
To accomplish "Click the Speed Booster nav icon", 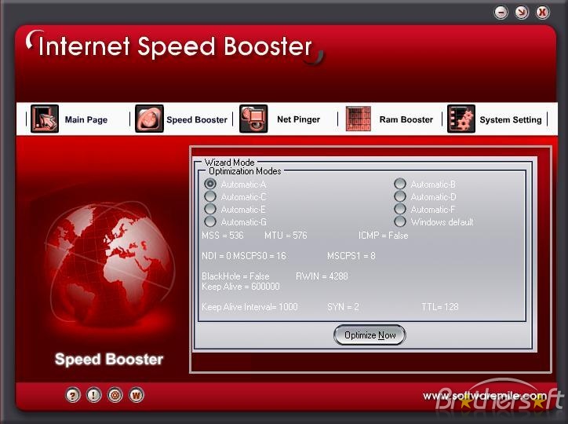I will point(149,119).
